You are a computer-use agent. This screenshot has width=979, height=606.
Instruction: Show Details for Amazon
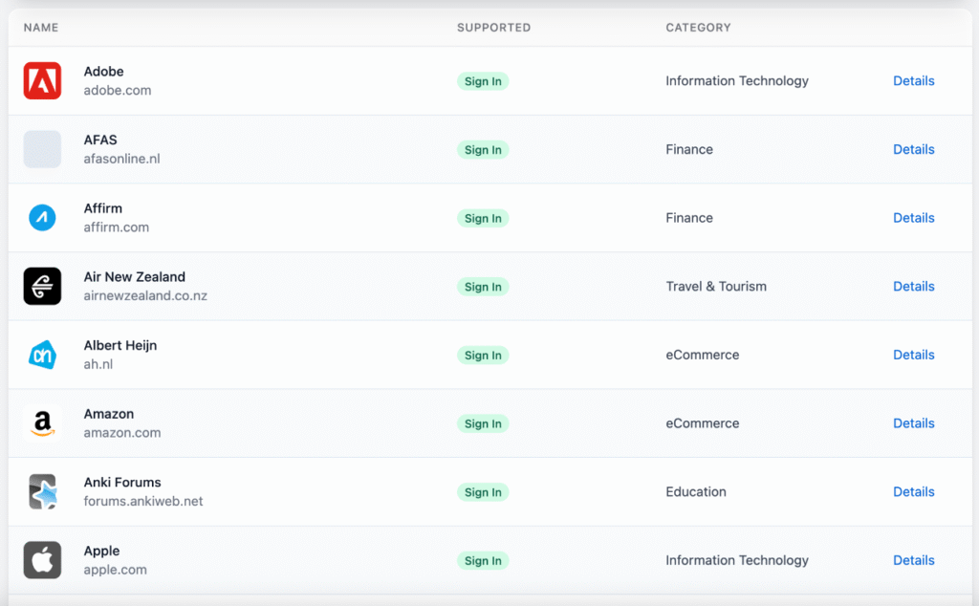pyautogui.click(x=913, y=423)
